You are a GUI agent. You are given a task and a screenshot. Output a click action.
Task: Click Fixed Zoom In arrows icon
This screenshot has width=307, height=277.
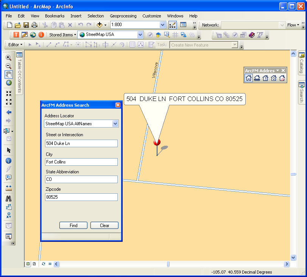9,93
